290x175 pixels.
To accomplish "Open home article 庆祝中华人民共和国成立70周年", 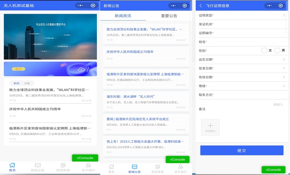I will [x=51, y=113].
